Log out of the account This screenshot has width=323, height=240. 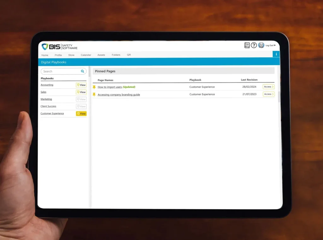coord(270,45)
